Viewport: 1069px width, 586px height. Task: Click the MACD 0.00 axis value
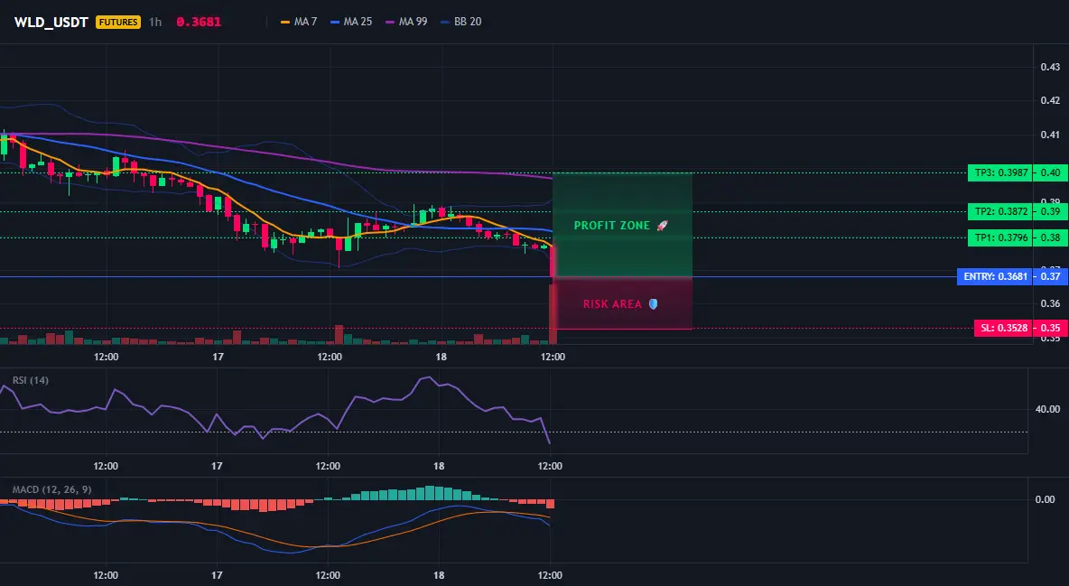1046,499
